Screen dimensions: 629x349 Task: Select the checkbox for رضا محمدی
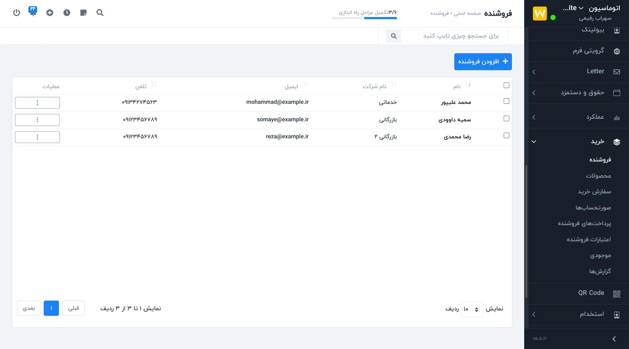(506, 135)
